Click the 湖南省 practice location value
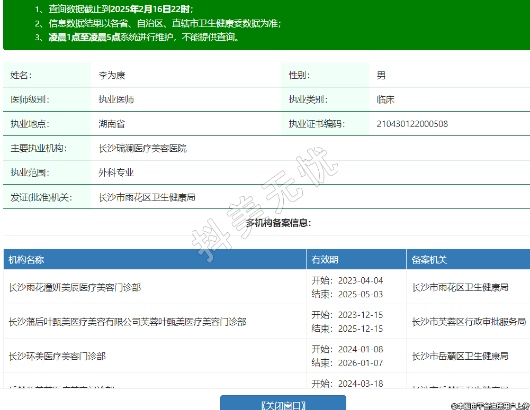The width and height of the screenshot is (530, 410). coord(112,124)
